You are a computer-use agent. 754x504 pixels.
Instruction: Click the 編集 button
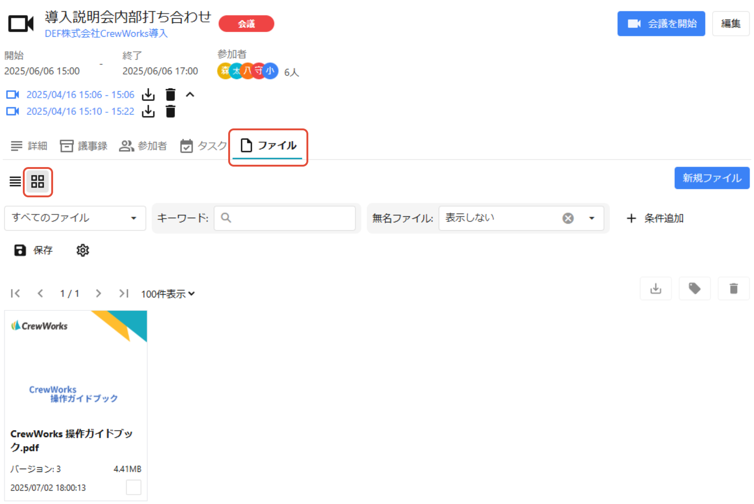tap(730, 24)
